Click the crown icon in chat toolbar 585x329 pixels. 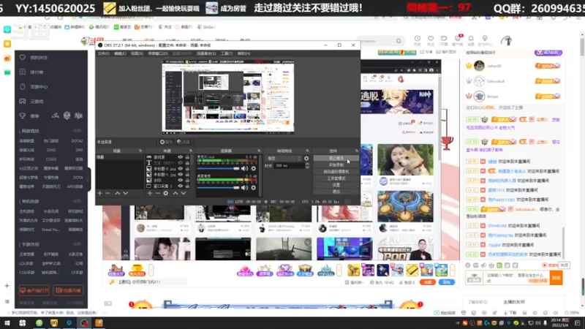click(x=491, y=265)
